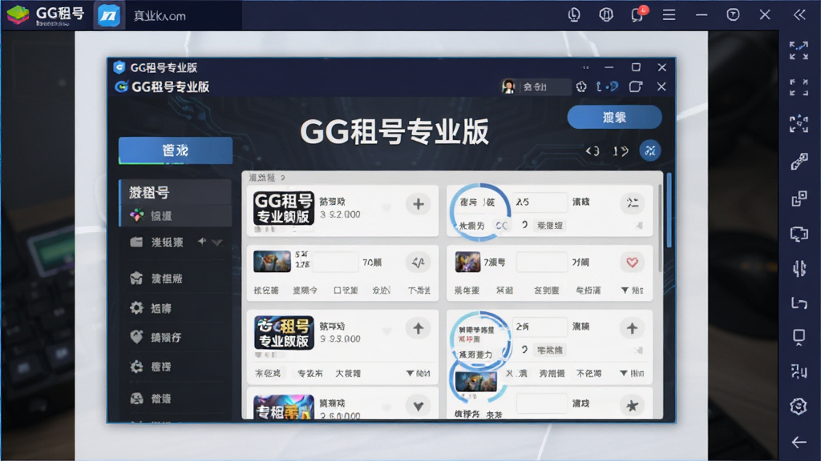Image resolution: width=821 pixels, height=461 pixels.
Task: Select the highlighted top item ending in 租号
Action: pos(176,192)
